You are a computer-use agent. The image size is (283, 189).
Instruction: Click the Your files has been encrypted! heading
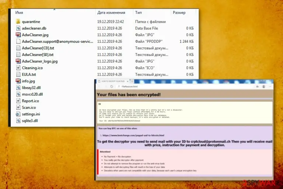[129, 95]
